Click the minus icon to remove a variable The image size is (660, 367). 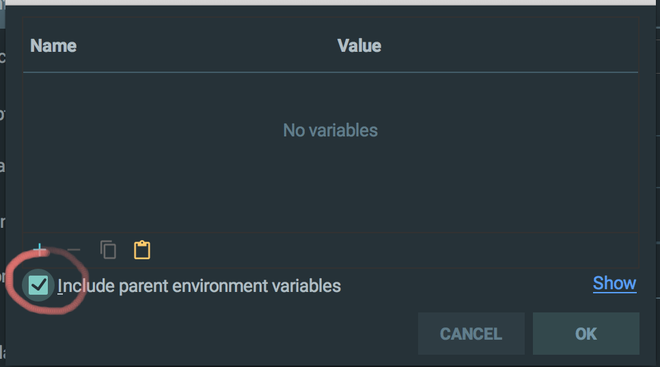[74, 250]
